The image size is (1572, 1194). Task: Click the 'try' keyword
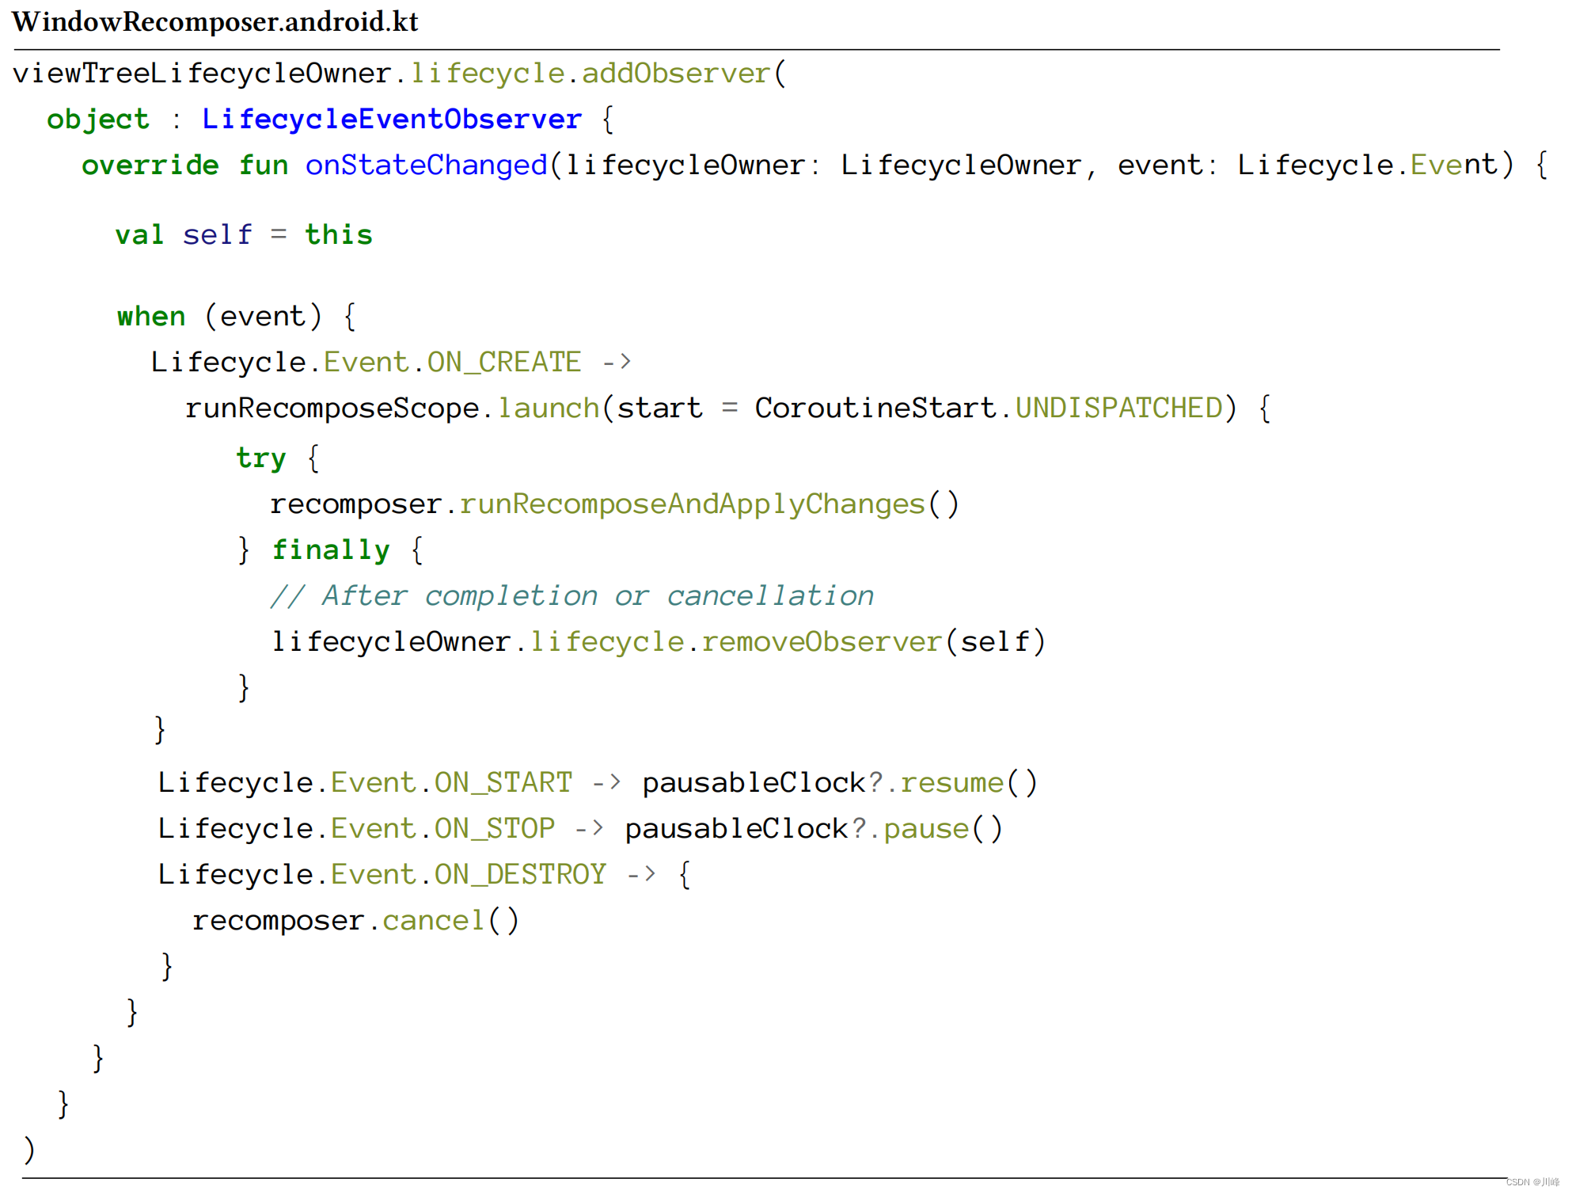(260, 458)
